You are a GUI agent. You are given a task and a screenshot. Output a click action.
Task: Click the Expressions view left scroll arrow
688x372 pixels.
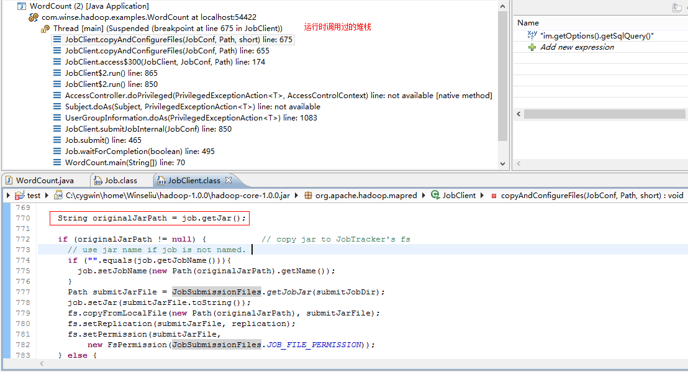[x=518, y=114]
